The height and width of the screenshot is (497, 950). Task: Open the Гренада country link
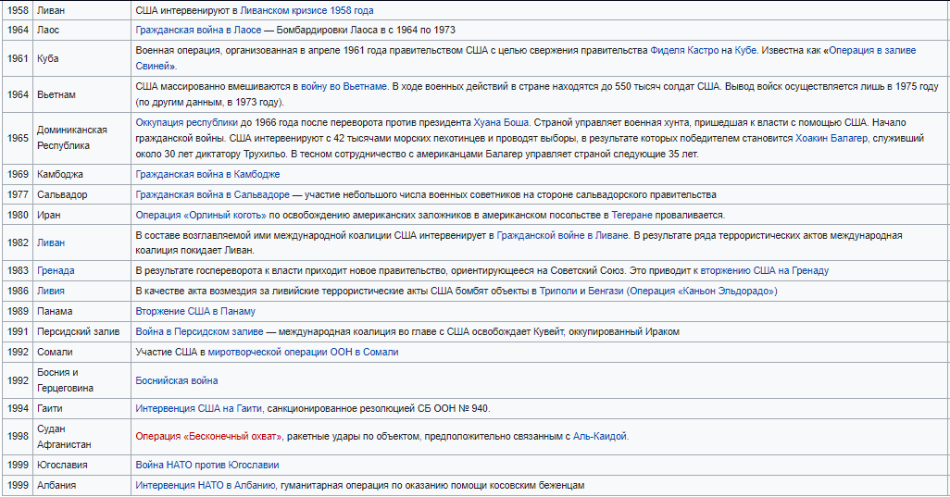tap(56, 270)
